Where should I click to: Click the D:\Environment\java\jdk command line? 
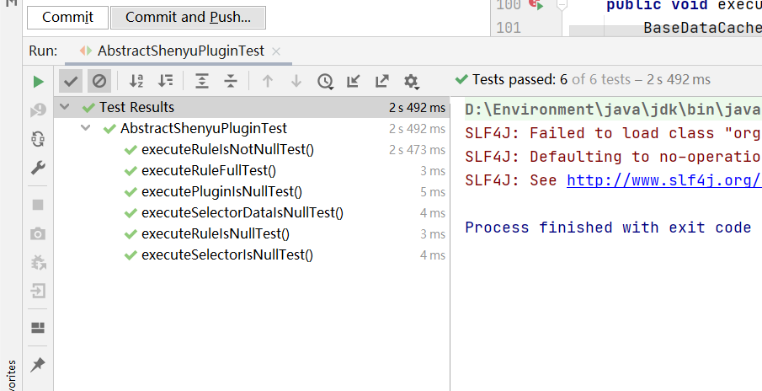(x=613, y=110)
